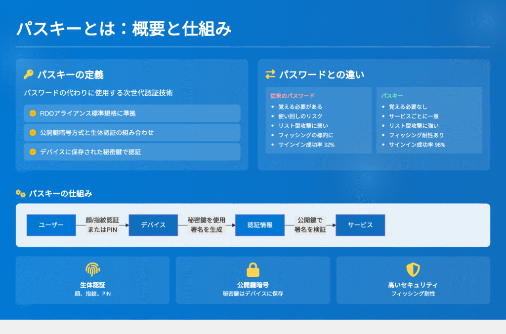The image size is (506, 334).
Task: Click the swap arrows icon beside パスワードとの違い
Action: tap(270, 75)
